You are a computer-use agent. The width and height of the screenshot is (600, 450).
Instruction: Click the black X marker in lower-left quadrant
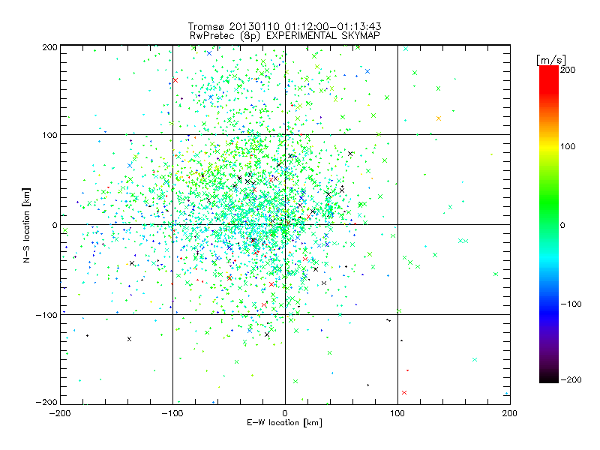click(x=129, y=339)
